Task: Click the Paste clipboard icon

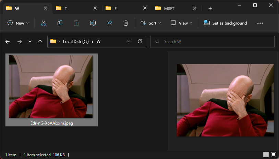Action: (x=76, y=23)
